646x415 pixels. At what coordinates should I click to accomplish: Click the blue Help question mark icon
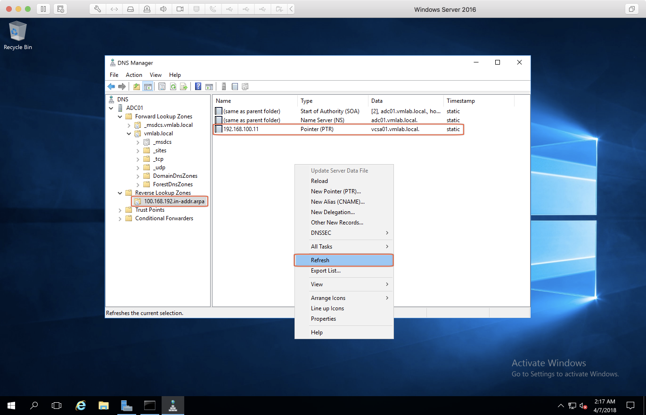click(198, 87)
